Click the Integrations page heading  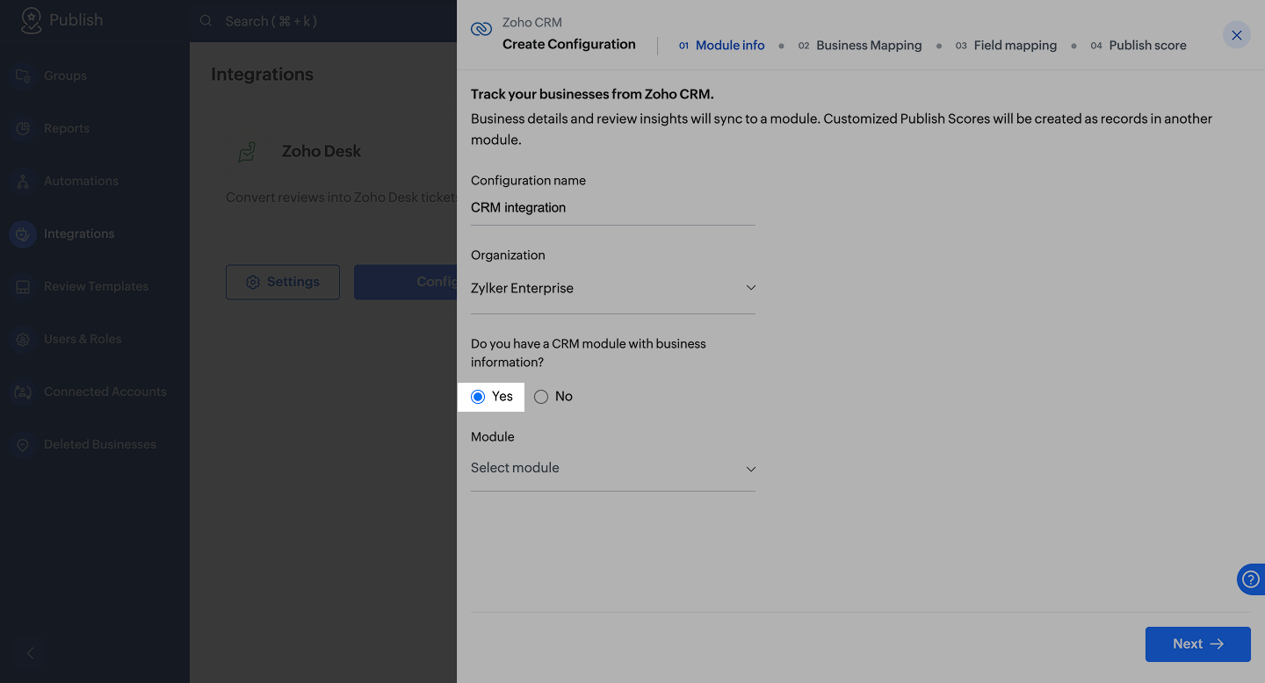262,75
